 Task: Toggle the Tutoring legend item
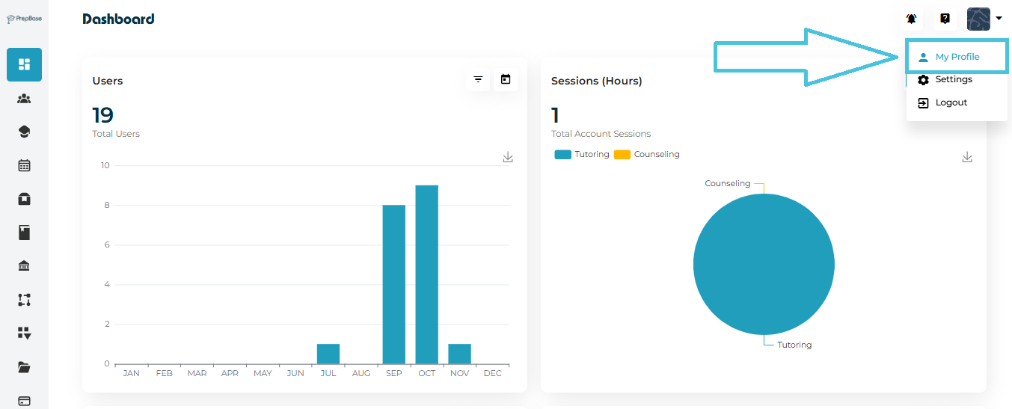pos(582,155)
